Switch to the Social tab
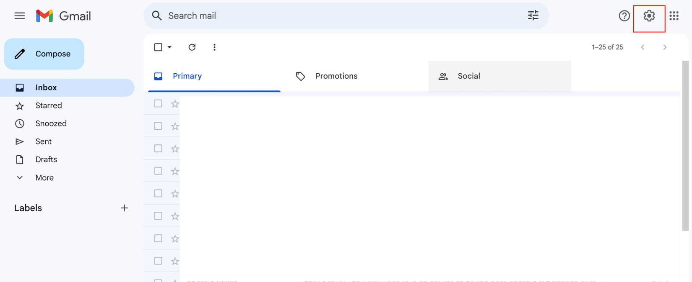This screenshot has height=282, width=692. [468, 76]
